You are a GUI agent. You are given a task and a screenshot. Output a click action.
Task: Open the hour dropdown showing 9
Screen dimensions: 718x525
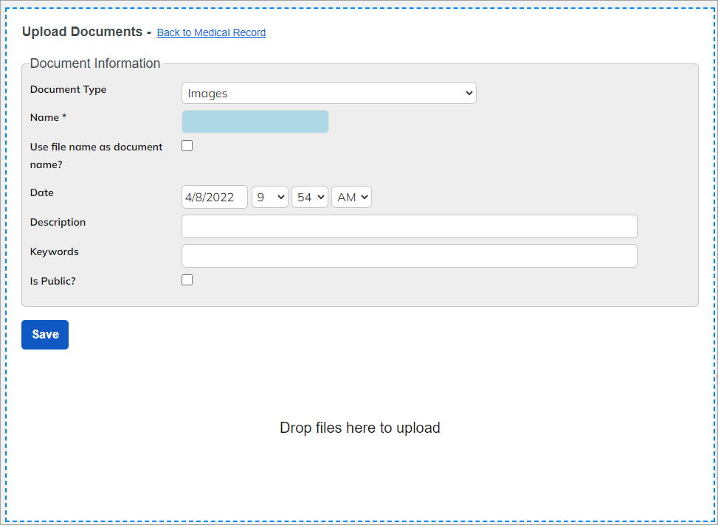(269, 197)
